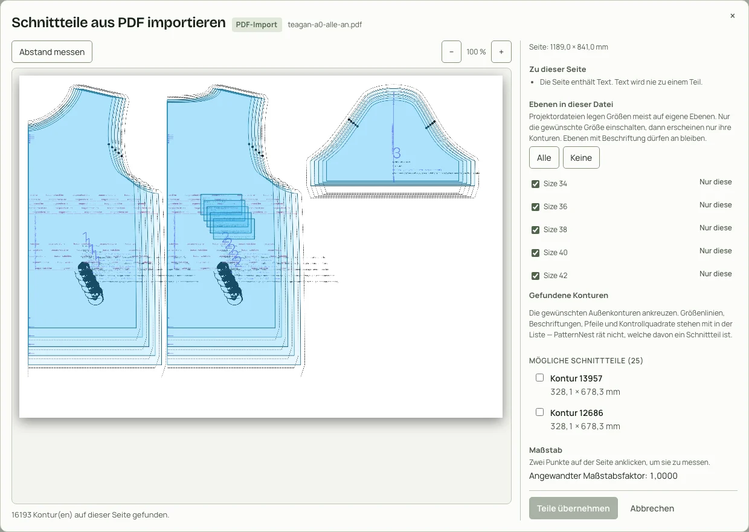Uncheck the Size 40 layer
Screen dimensions: 749x532
pos(535,253)
